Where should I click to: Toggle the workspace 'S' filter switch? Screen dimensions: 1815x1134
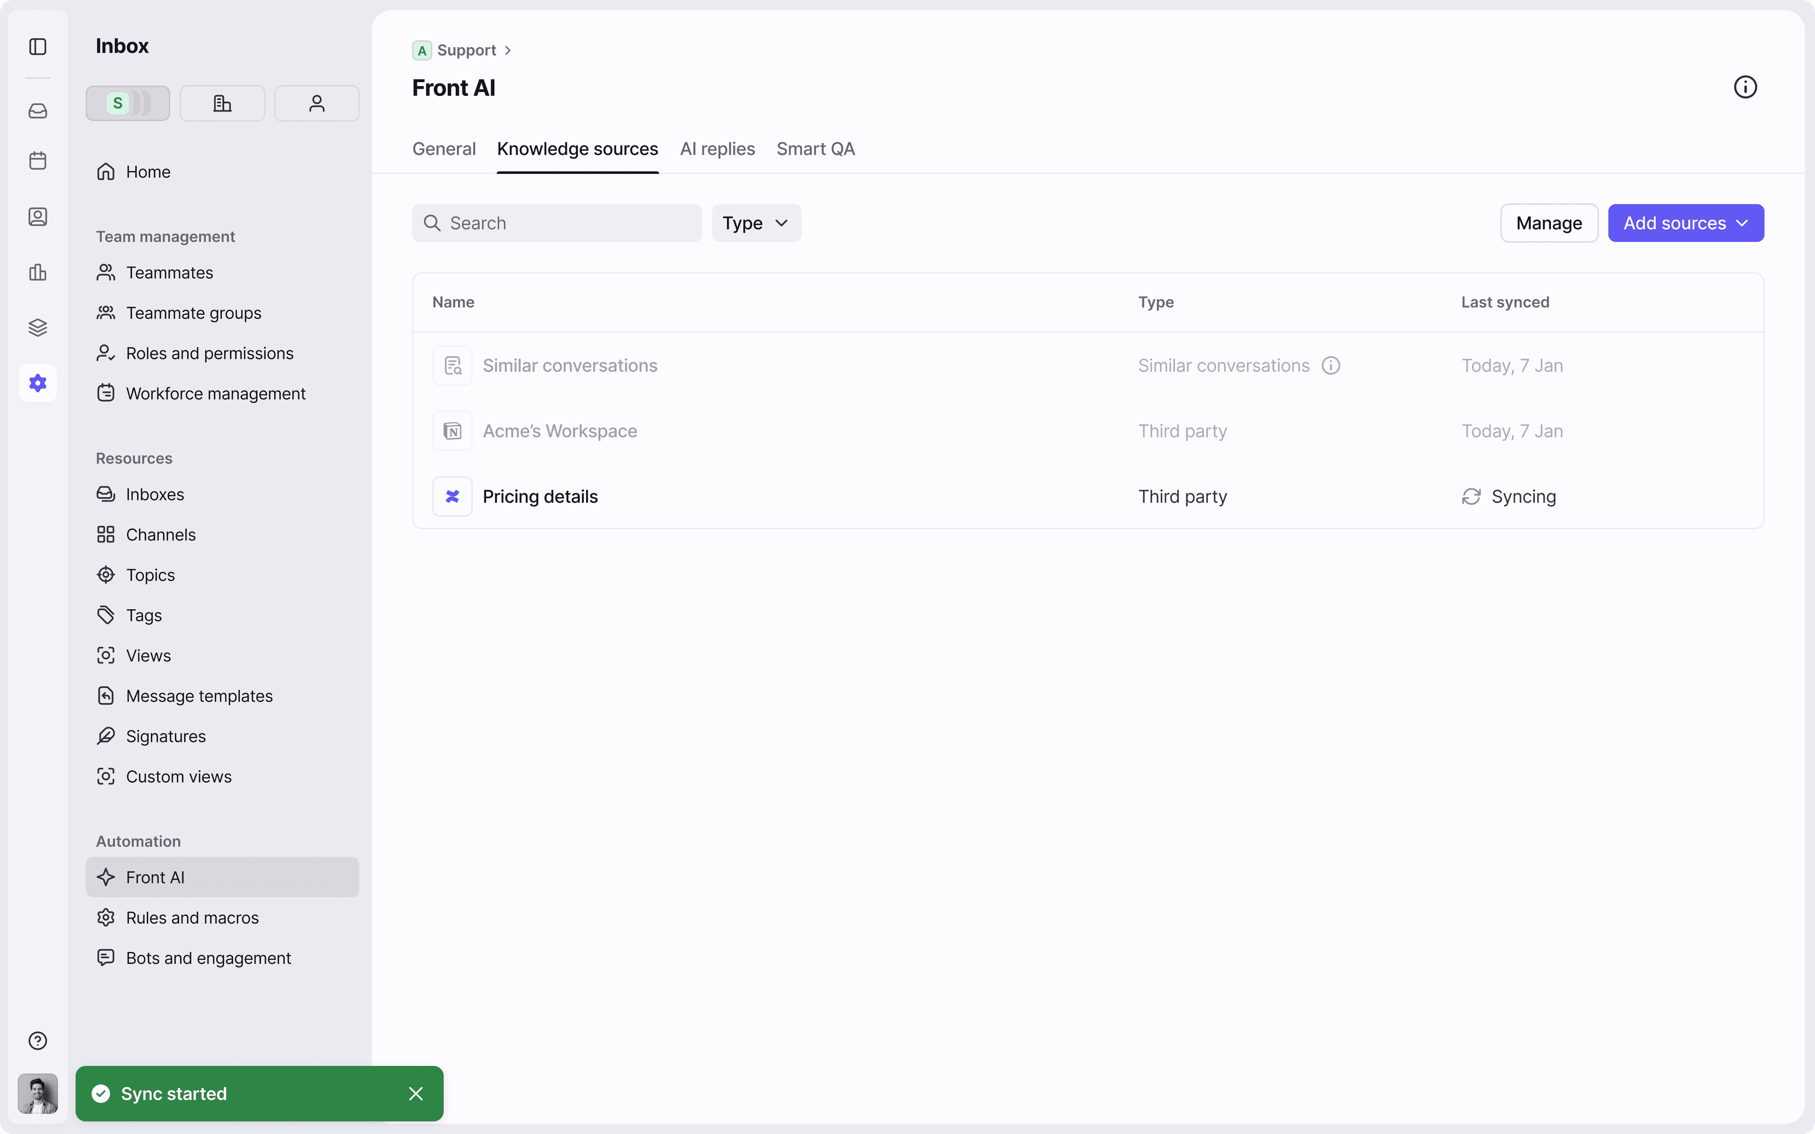click(128, 103)
